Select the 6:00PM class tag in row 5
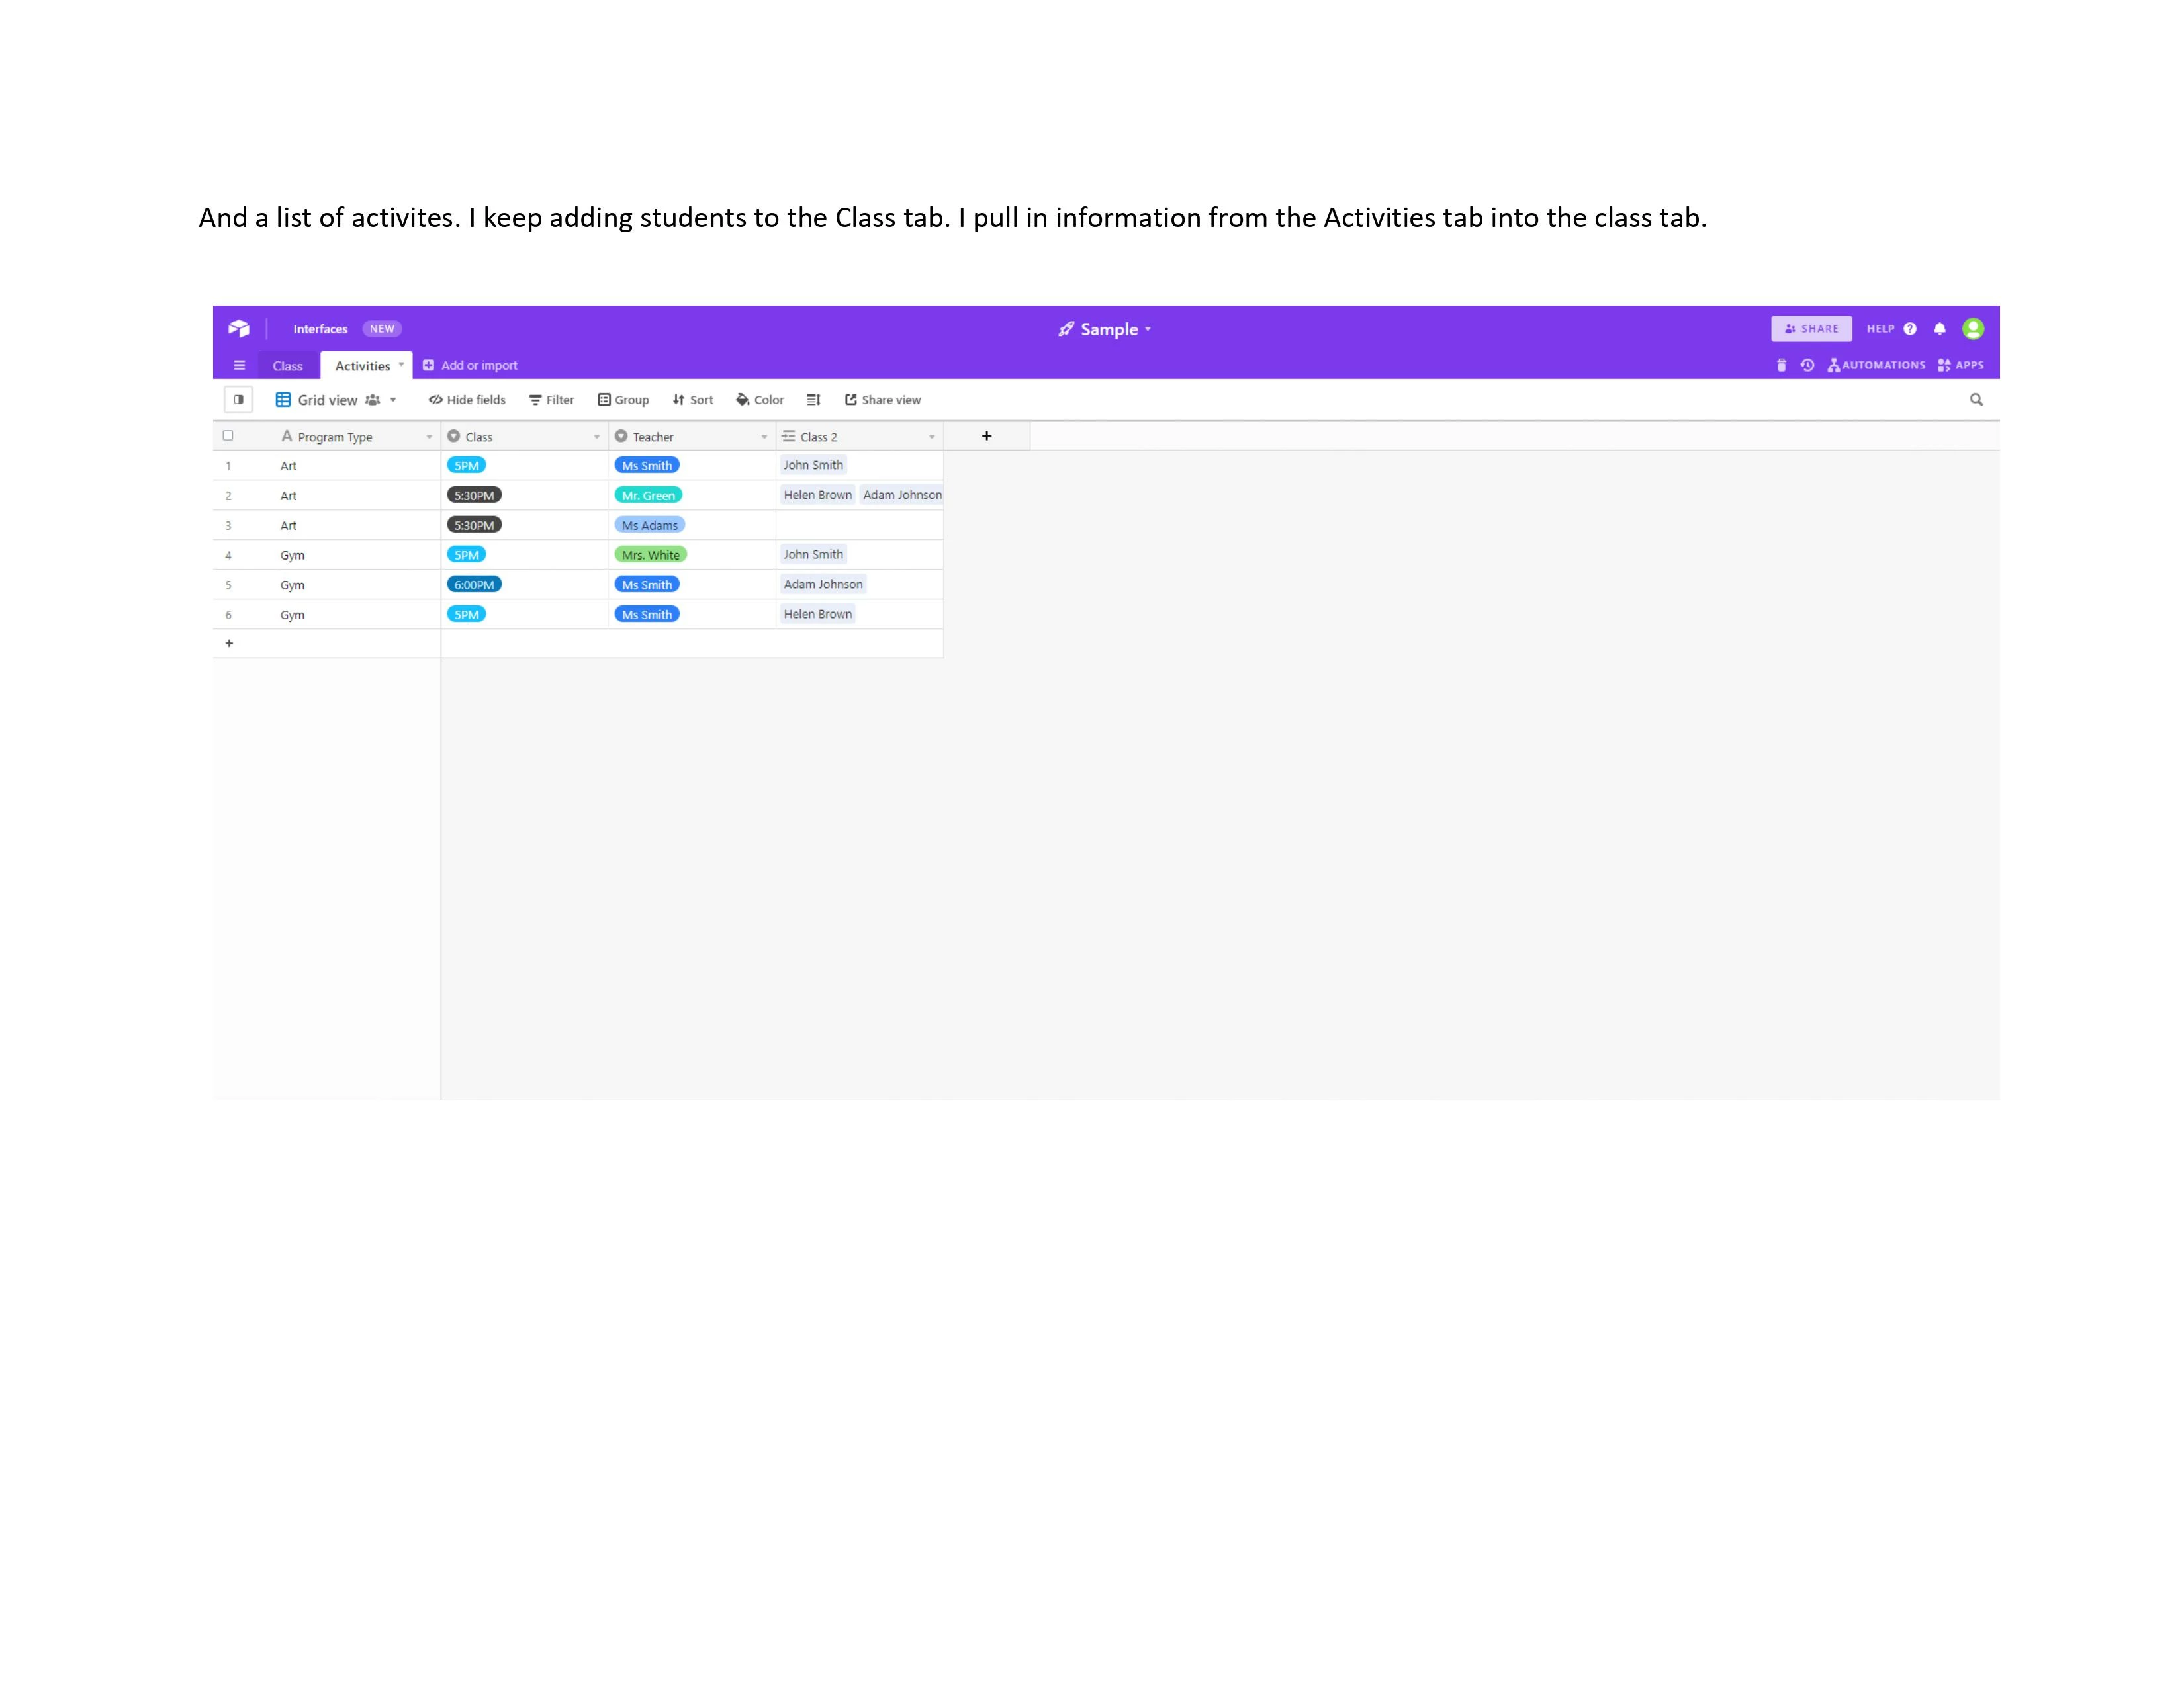The image size is (2184, 1687). tap(474, 585)
